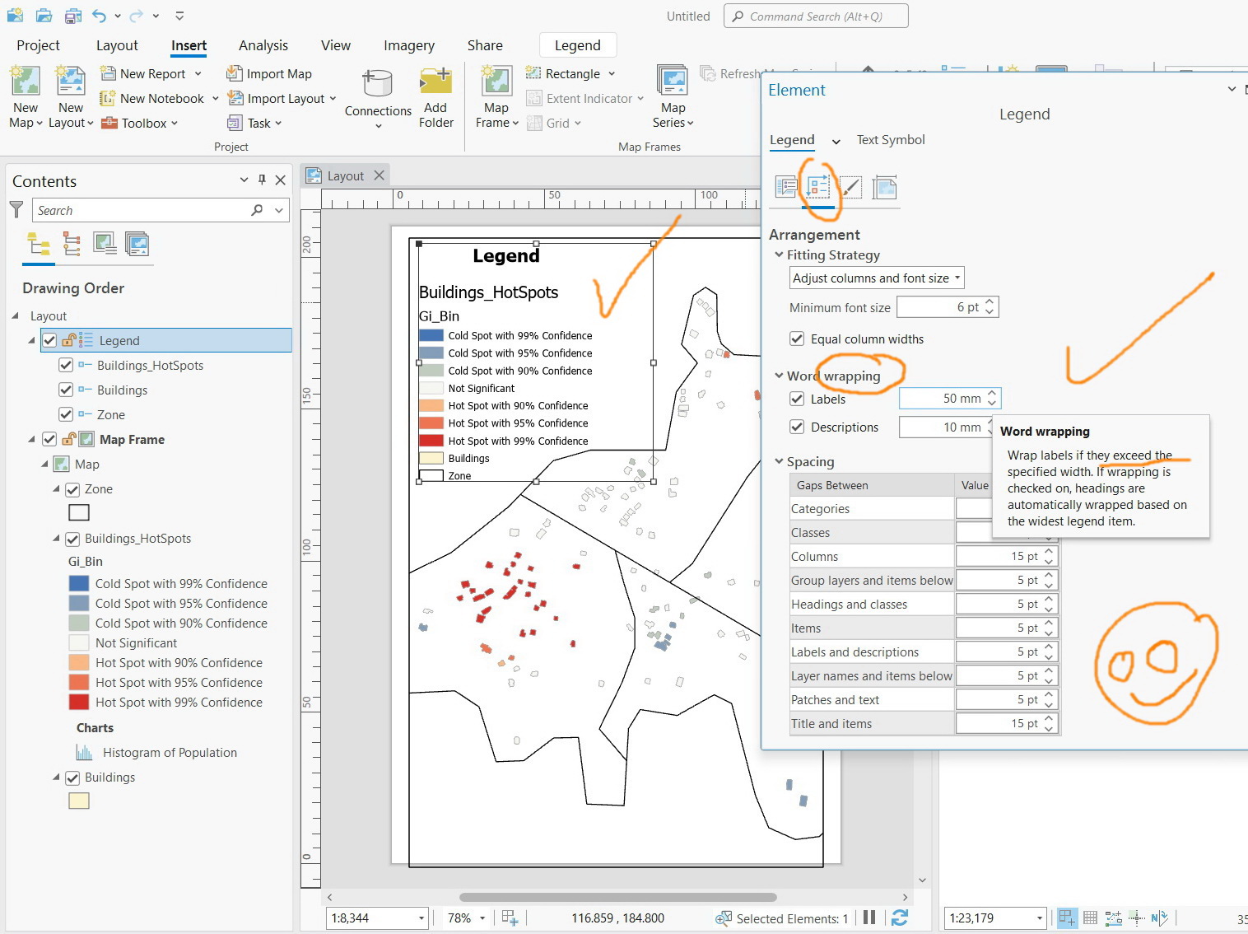Uncheck Equal column widths
1248x934 pixels.
(797, 339)
